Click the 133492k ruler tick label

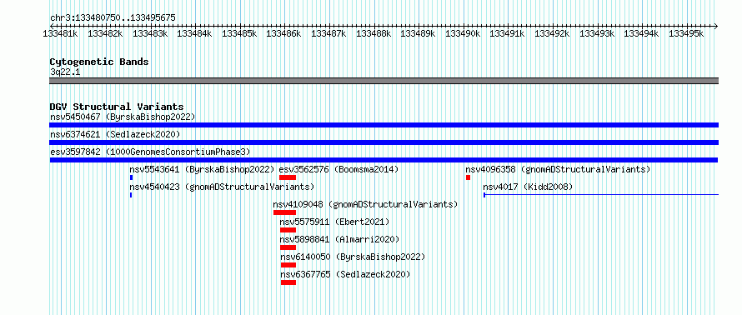pos(552,33)
